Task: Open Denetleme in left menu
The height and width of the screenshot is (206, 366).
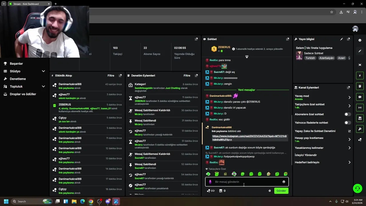Action: coord(18,79)
